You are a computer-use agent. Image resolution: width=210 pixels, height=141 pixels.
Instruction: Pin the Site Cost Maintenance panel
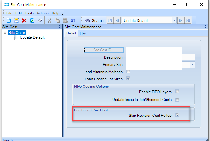click(205, 27)
